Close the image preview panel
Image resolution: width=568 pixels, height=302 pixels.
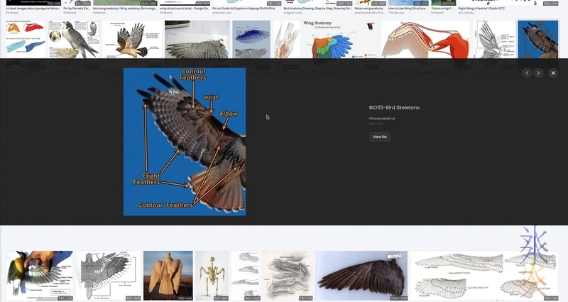point(553,73)
